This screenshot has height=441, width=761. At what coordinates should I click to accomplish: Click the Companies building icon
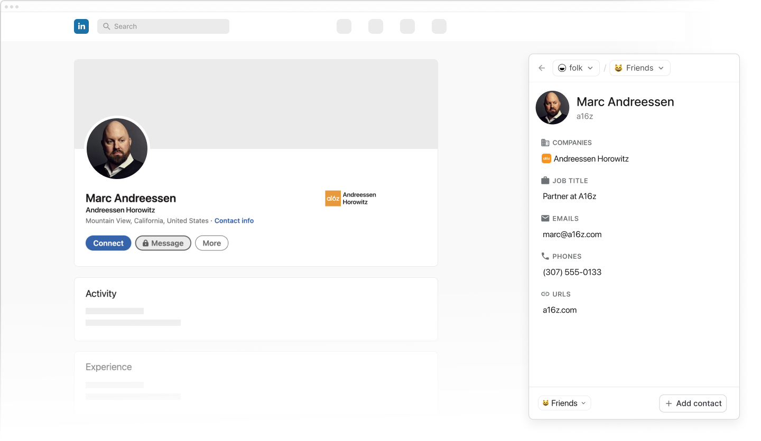point(545,142)
